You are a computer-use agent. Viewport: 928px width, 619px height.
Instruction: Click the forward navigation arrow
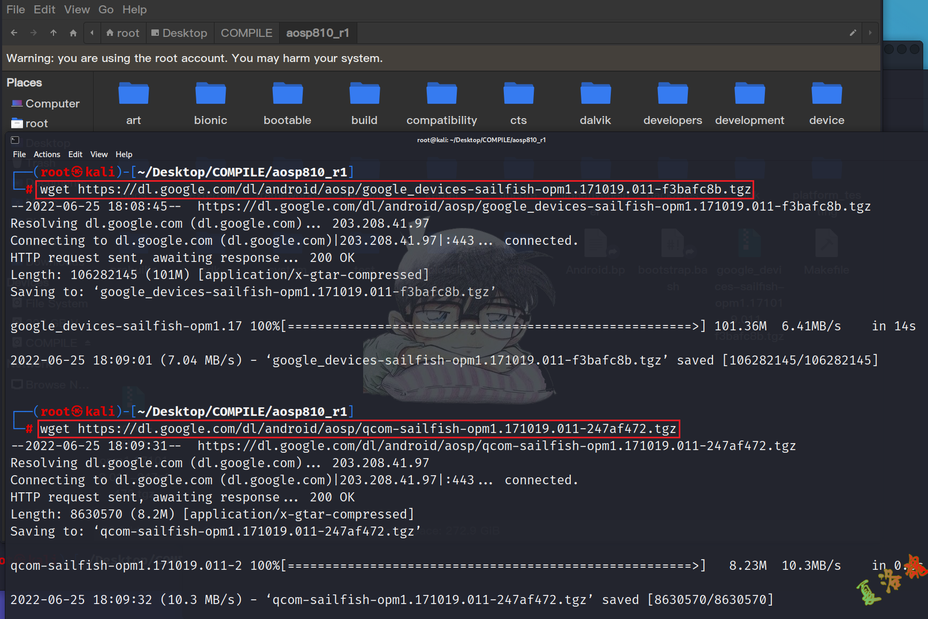point(34,33)
